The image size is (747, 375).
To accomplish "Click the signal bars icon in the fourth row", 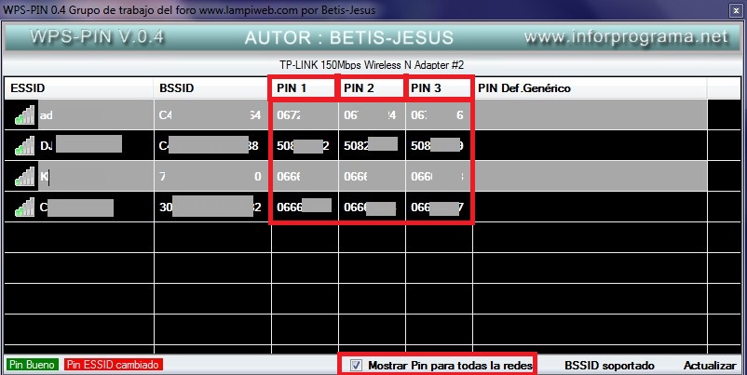I will (x=24, y=207).
